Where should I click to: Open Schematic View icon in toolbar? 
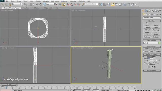click(120, 4)
